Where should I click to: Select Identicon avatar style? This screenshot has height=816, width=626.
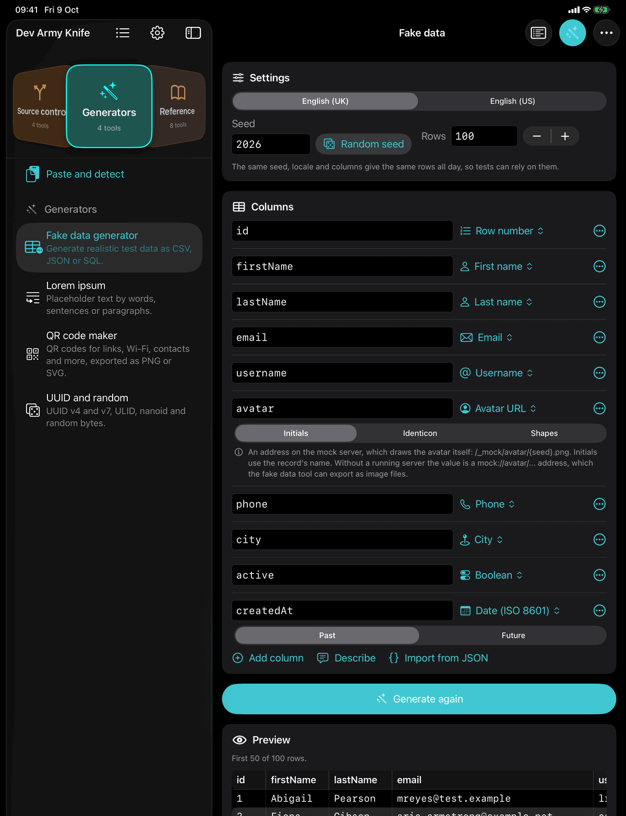tap(420, 433)
